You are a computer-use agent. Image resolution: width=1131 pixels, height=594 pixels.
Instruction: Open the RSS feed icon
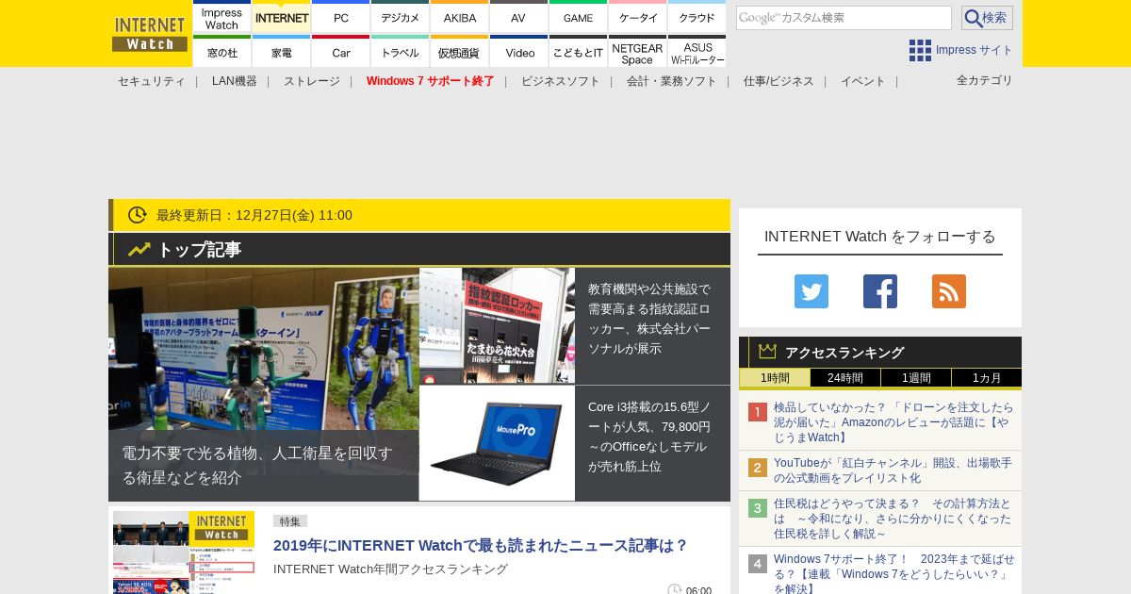coord(949,291)
